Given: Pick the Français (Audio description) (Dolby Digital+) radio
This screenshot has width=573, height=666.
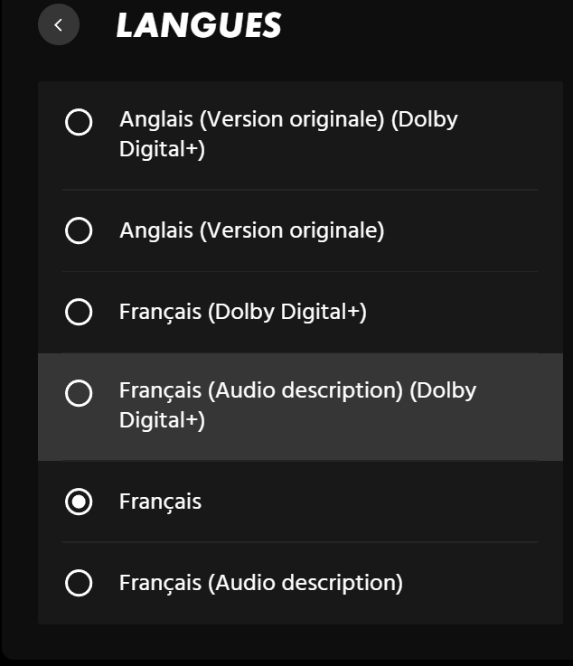Looking at the screenshot, I should (79, 394).
